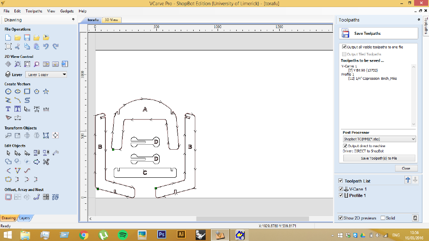
Task: Pin the Toolpaths panel
Action: pyautogui.click(x=419, y=20)
